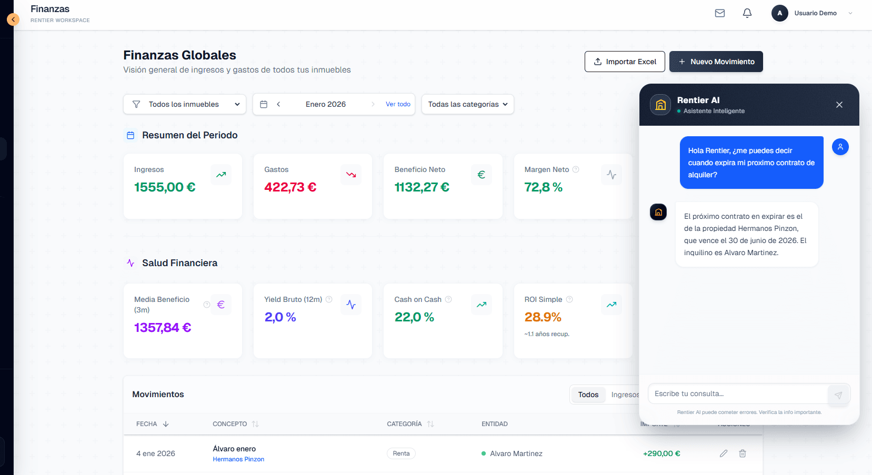Open the mail inbox icon
The width and height of the screenshot is (872, 475).
(x=720, y=13)
